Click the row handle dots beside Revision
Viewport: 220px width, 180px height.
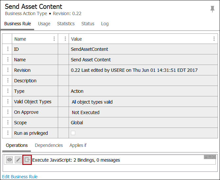7,70
